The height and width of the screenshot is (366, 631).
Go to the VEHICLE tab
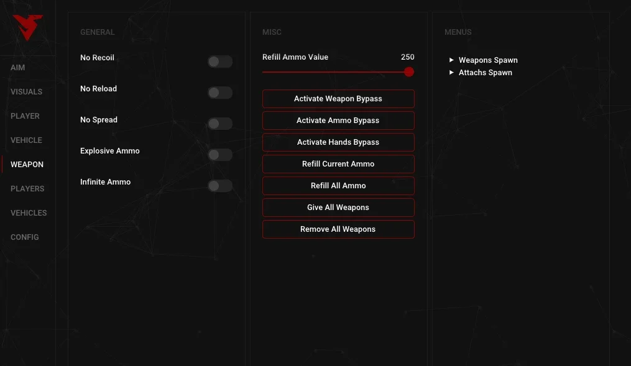click(x=26, y=140)
